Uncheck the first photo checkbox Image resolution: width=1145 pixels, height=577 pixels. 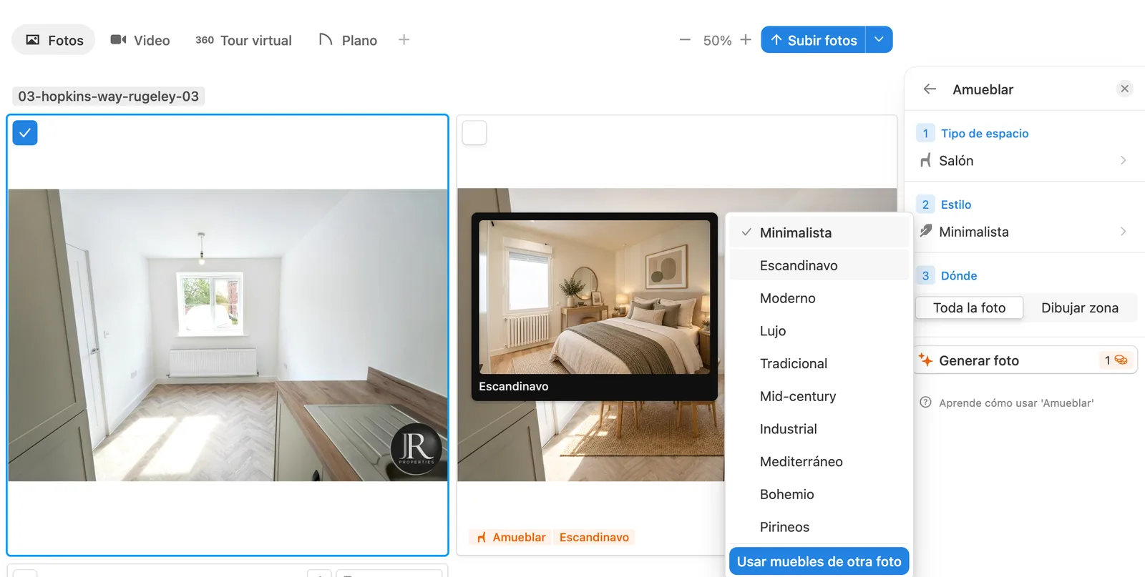click(25, 133)
